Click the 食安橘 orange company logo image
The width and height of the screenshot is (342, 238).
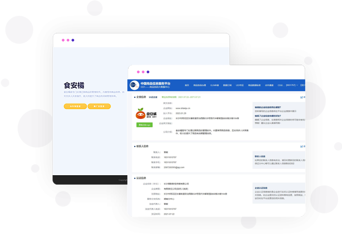146,113
